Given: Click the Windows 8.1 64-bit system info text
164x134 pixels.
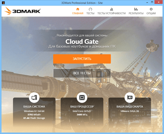Looking at the screenshot, I should pos(34,111).
